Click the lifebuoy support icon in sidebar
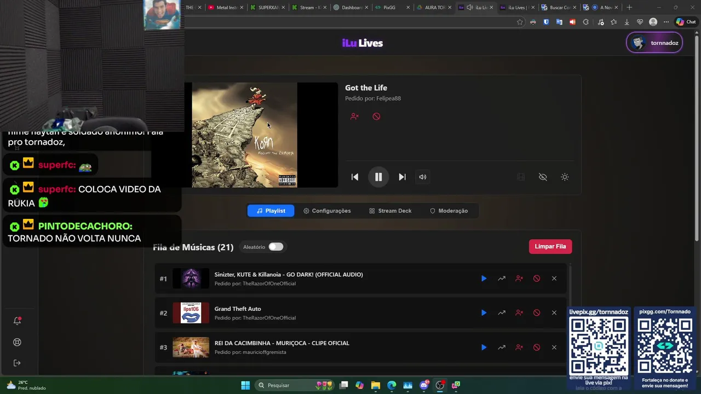Image resolution: width=701 pixels, height=394 pixels. click(17, 342)
